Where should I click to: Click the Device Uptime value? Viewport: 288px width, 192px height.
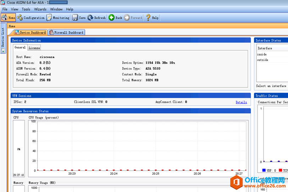(160, 63)
